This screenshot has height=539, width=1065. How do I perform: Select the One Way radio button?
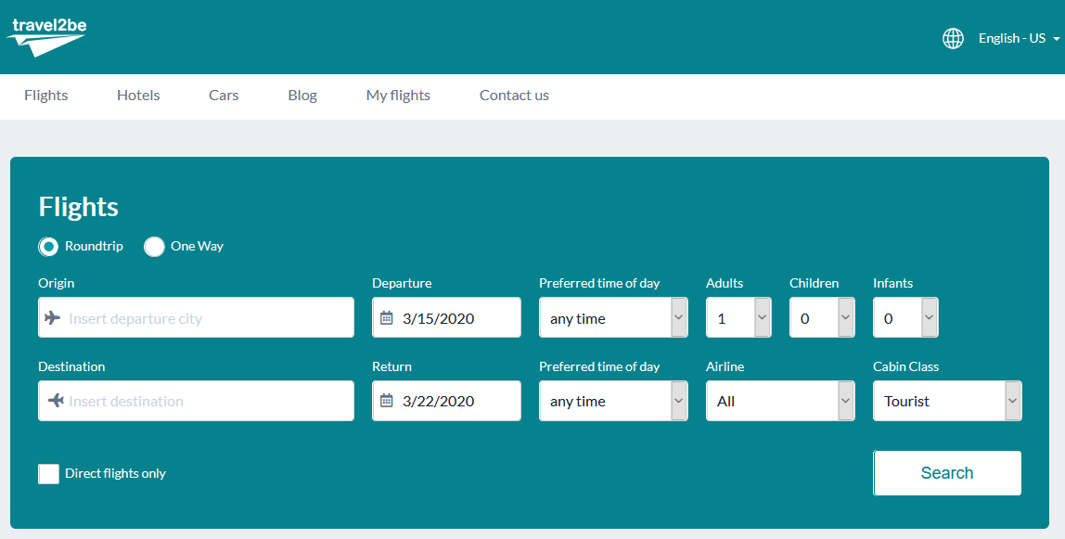pos(154,247)
